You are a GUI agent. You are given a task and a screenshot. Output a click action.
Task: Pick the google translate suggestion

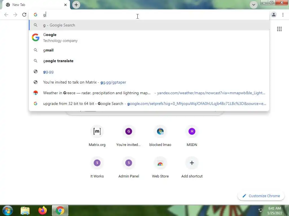click(149, 61)
